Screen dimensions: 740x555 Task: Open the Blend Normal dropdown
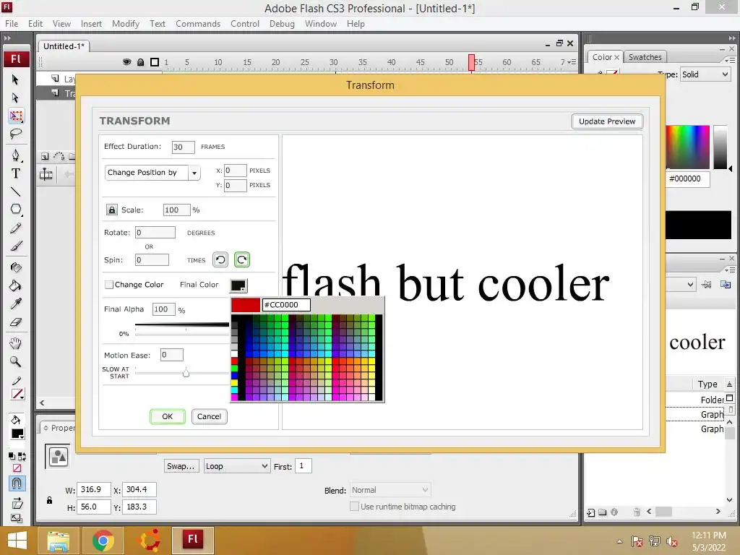click(390, 491)
